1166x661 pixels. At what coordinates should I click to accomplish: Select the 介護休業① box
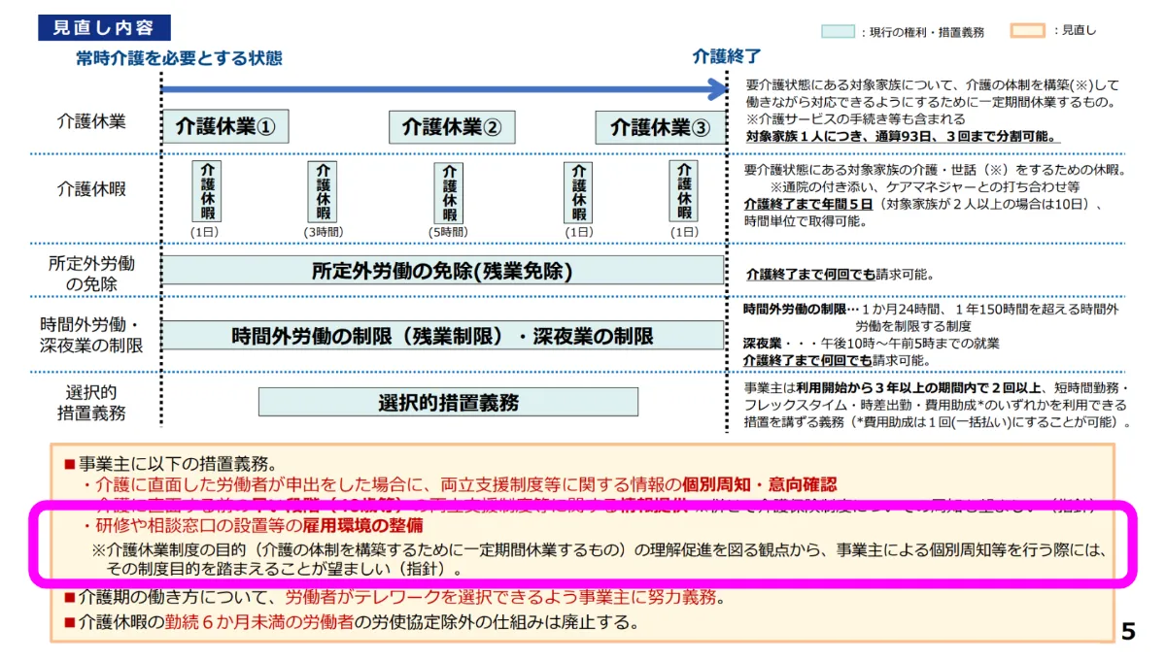tap(225, 127)
